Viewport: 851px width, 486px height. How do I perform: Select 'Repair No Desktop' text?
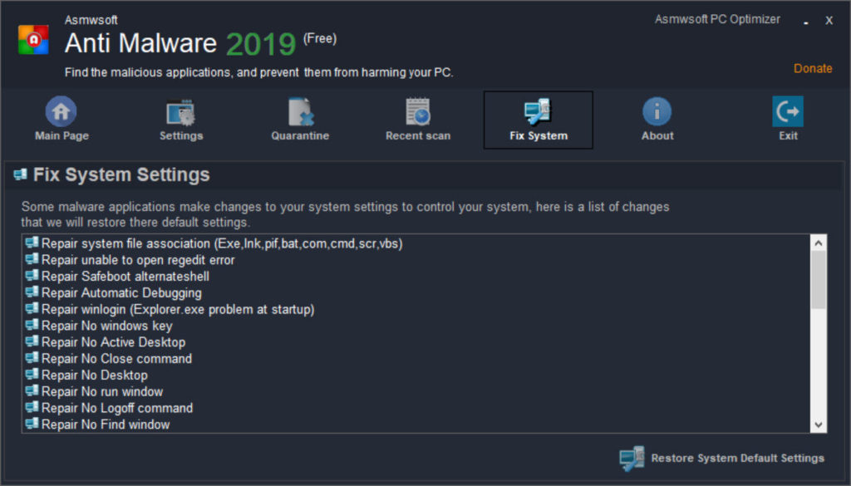pyautogui.click(x=95, y=375)
